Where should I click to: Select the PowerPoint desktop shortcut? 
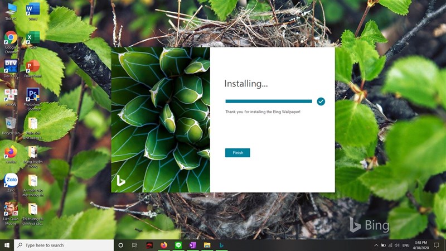coord(33,69)
